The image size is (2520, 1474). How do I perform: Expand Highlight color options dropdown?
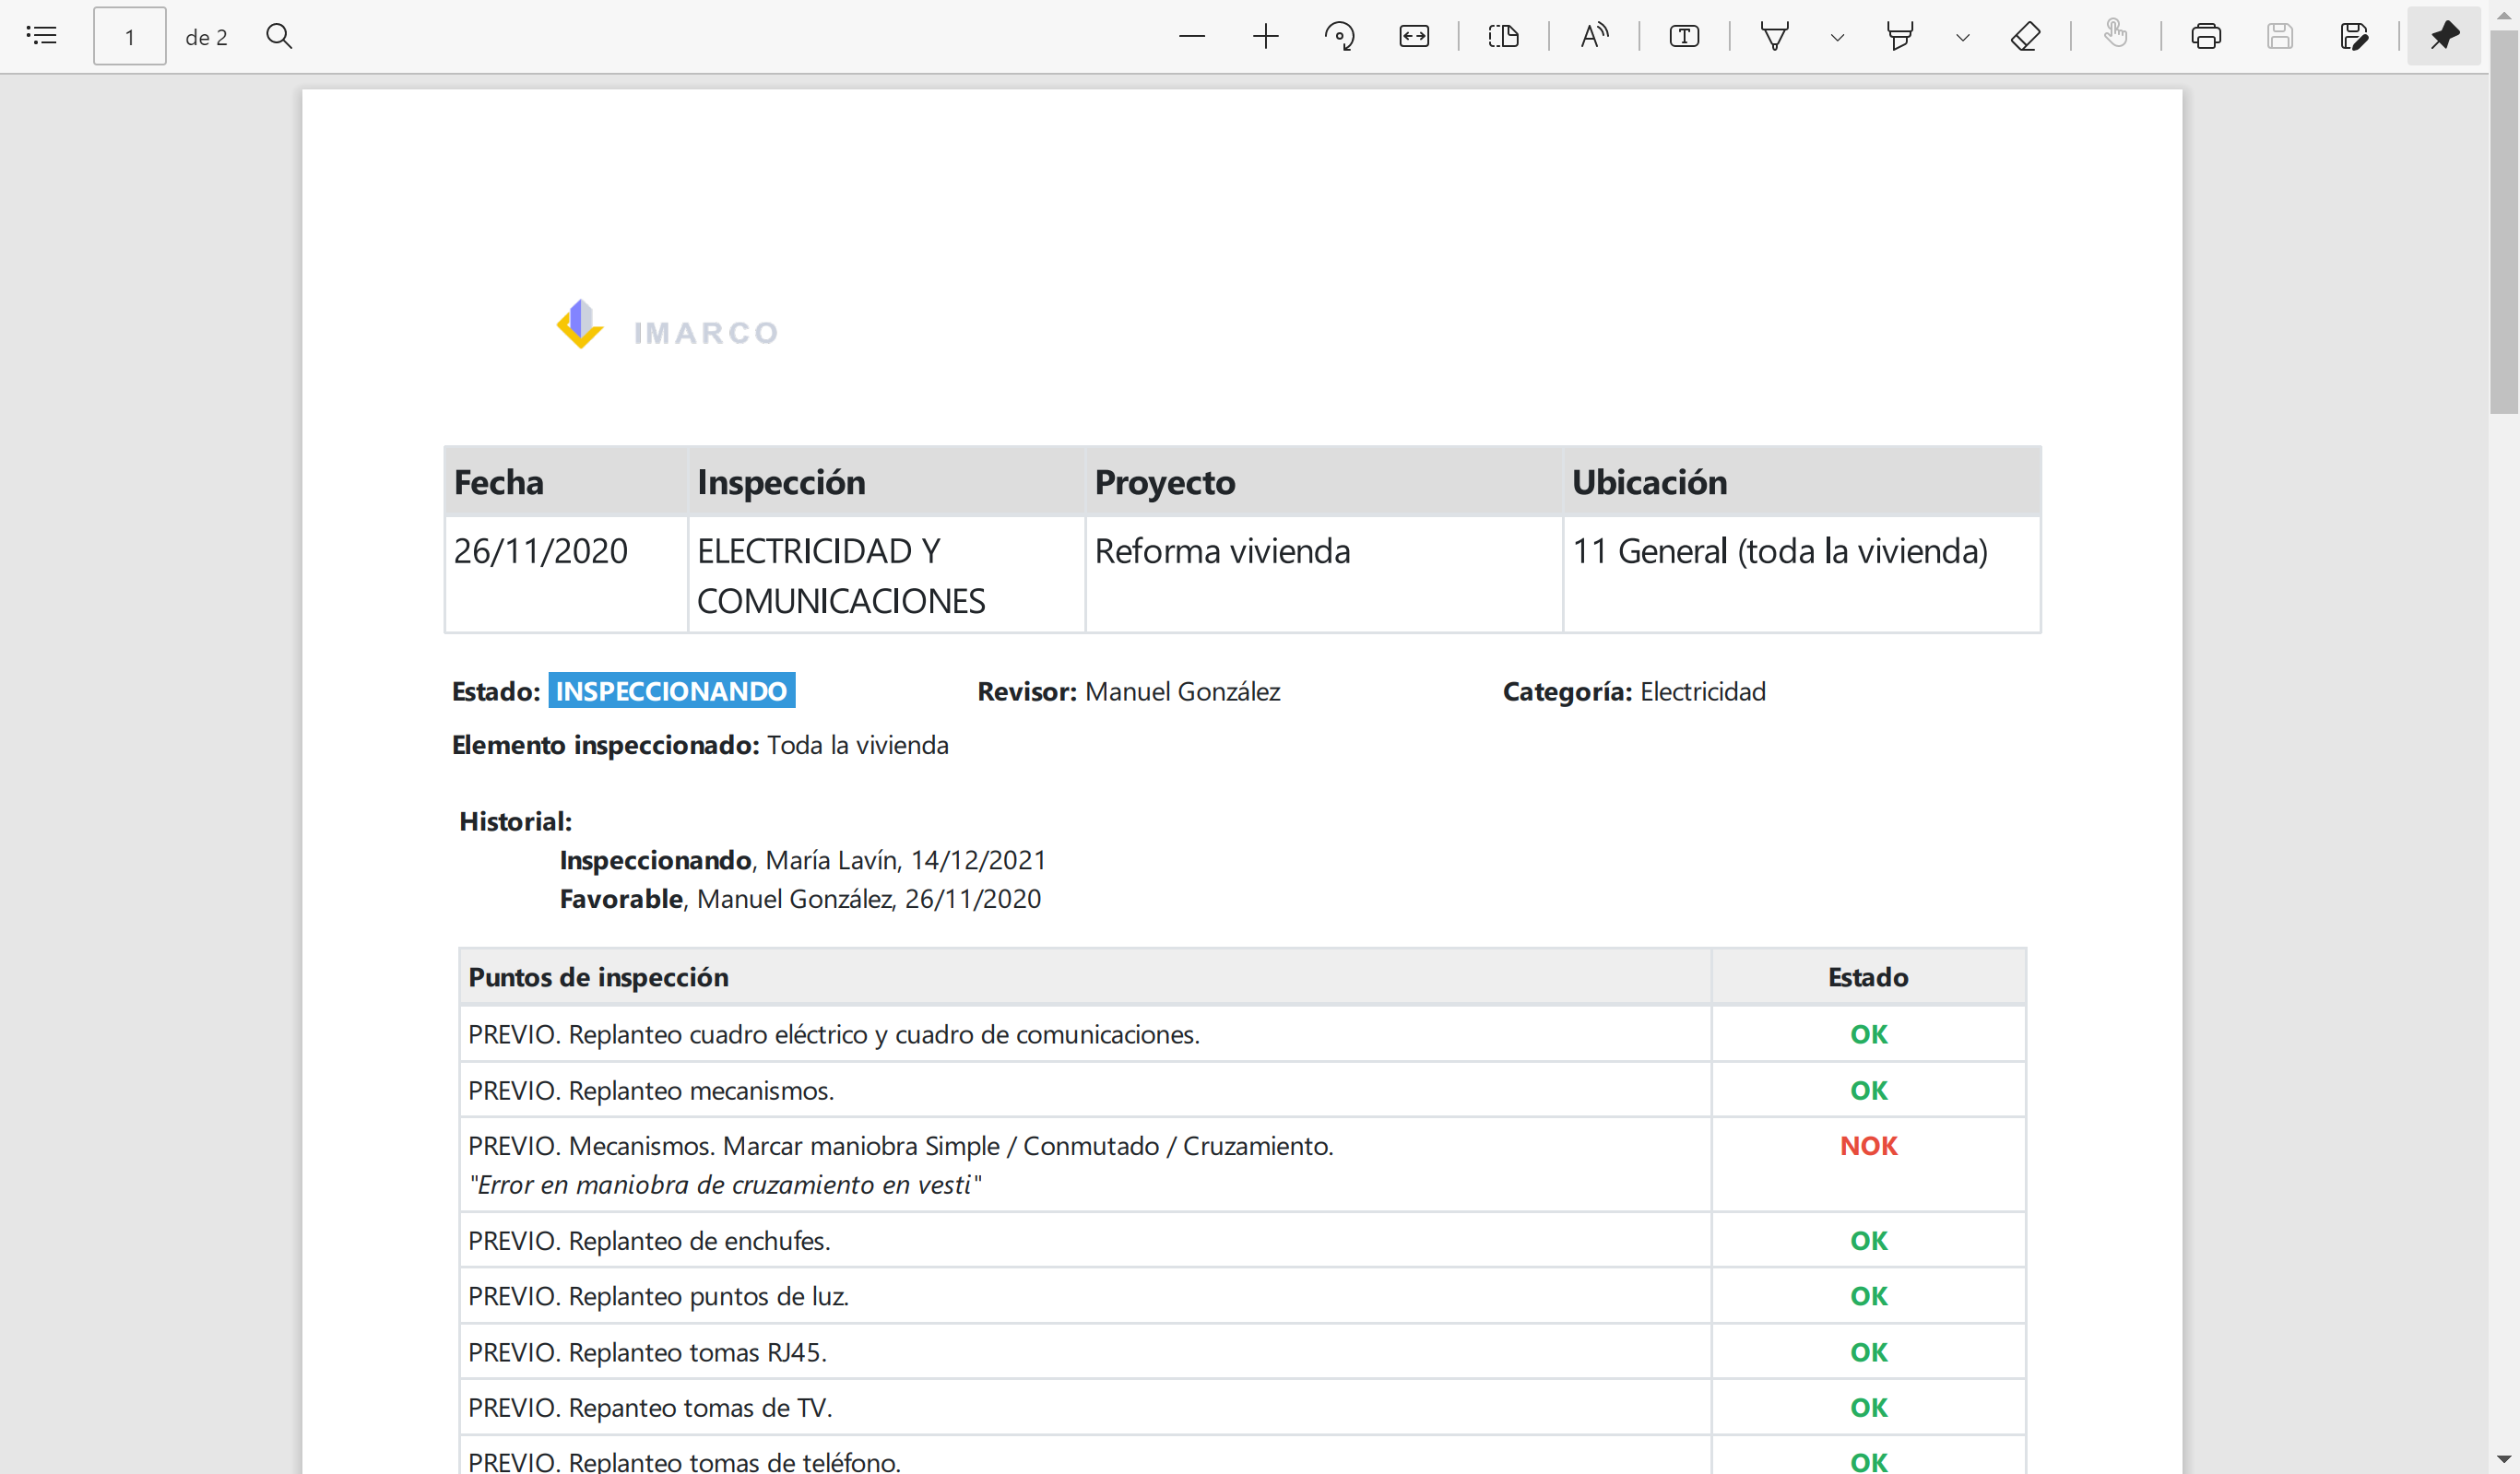click(1962, 37)
